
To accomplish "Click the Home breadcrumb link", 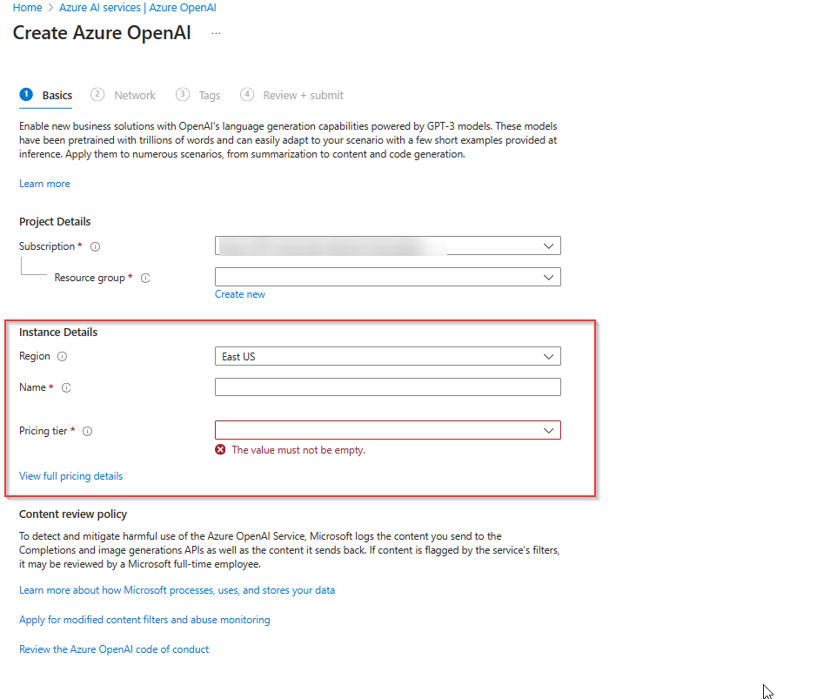I will pos(28,8).
